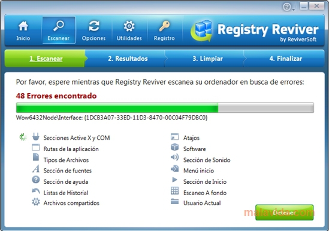Click the arrow icon for Menú inicio

[x=174, y=168]
